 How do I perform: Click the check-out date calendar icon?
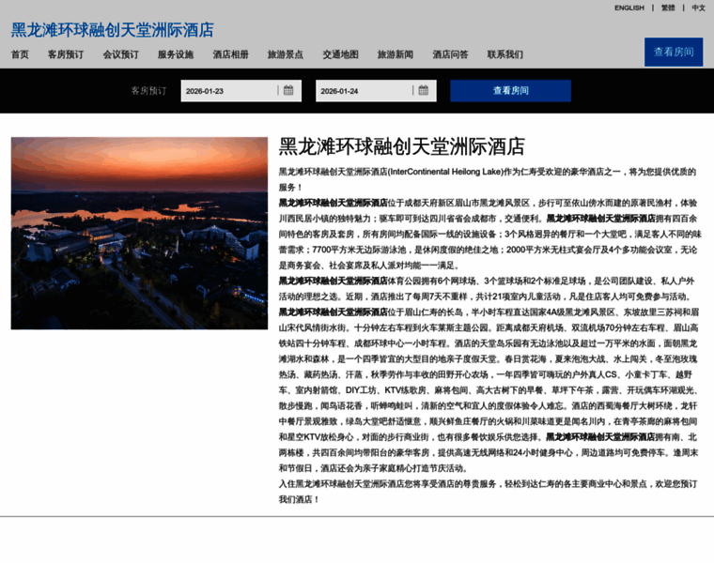tap(423, 91)
